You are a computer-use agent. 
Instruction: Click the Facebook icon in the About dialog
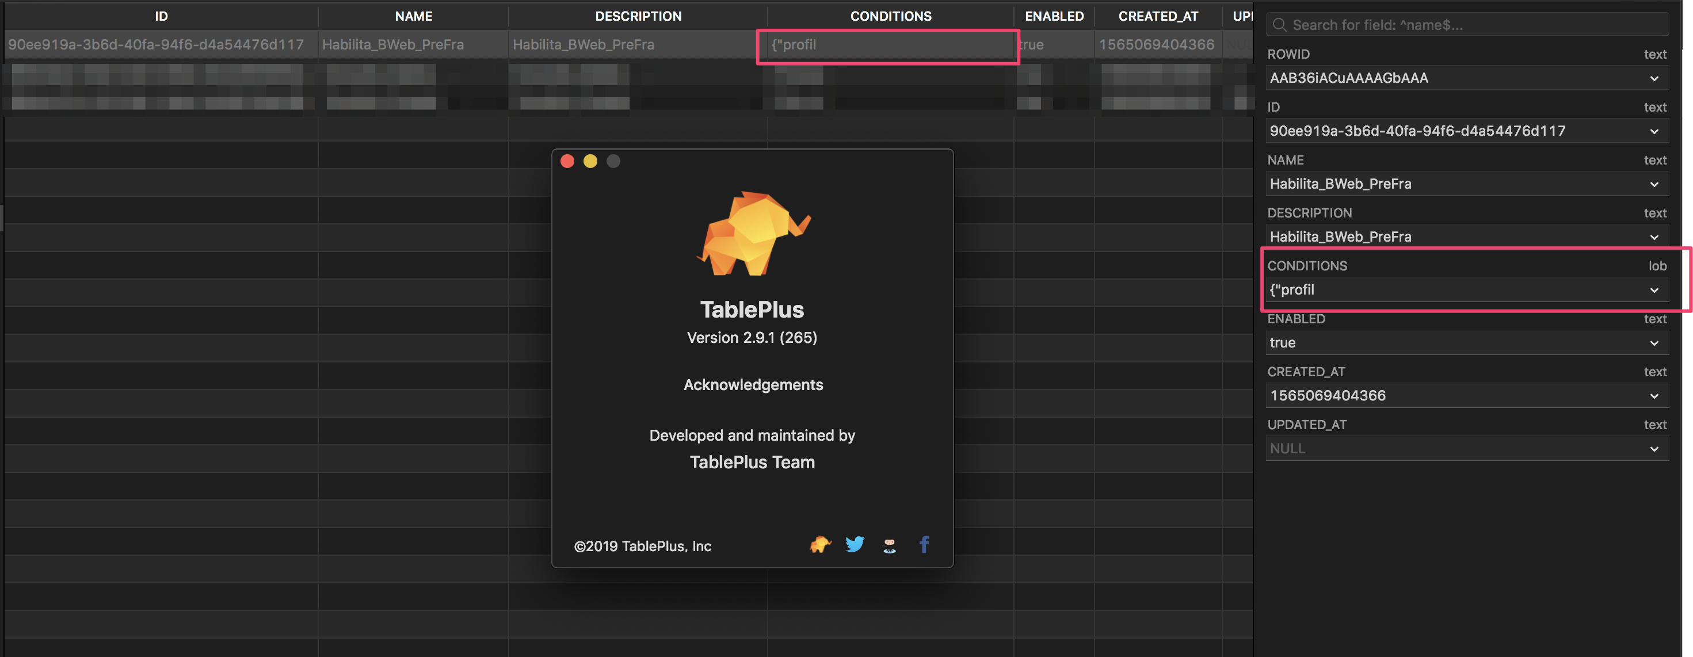point(924,544)
